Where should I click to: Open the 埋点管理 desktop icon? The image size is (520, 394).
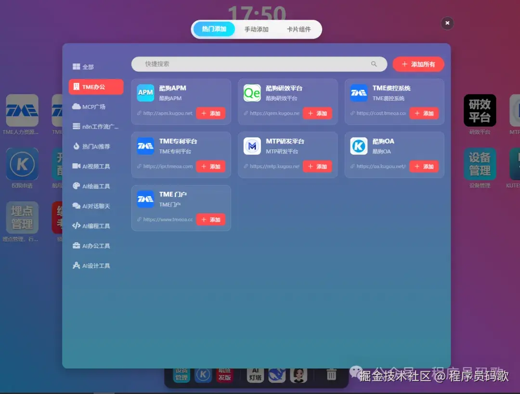(22, 217)
